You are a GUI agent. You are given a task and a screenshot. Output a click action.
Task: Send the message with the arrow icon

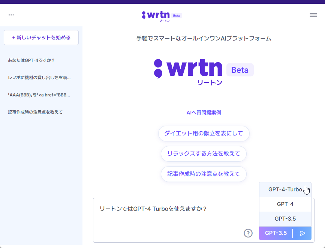pos(303,233)
